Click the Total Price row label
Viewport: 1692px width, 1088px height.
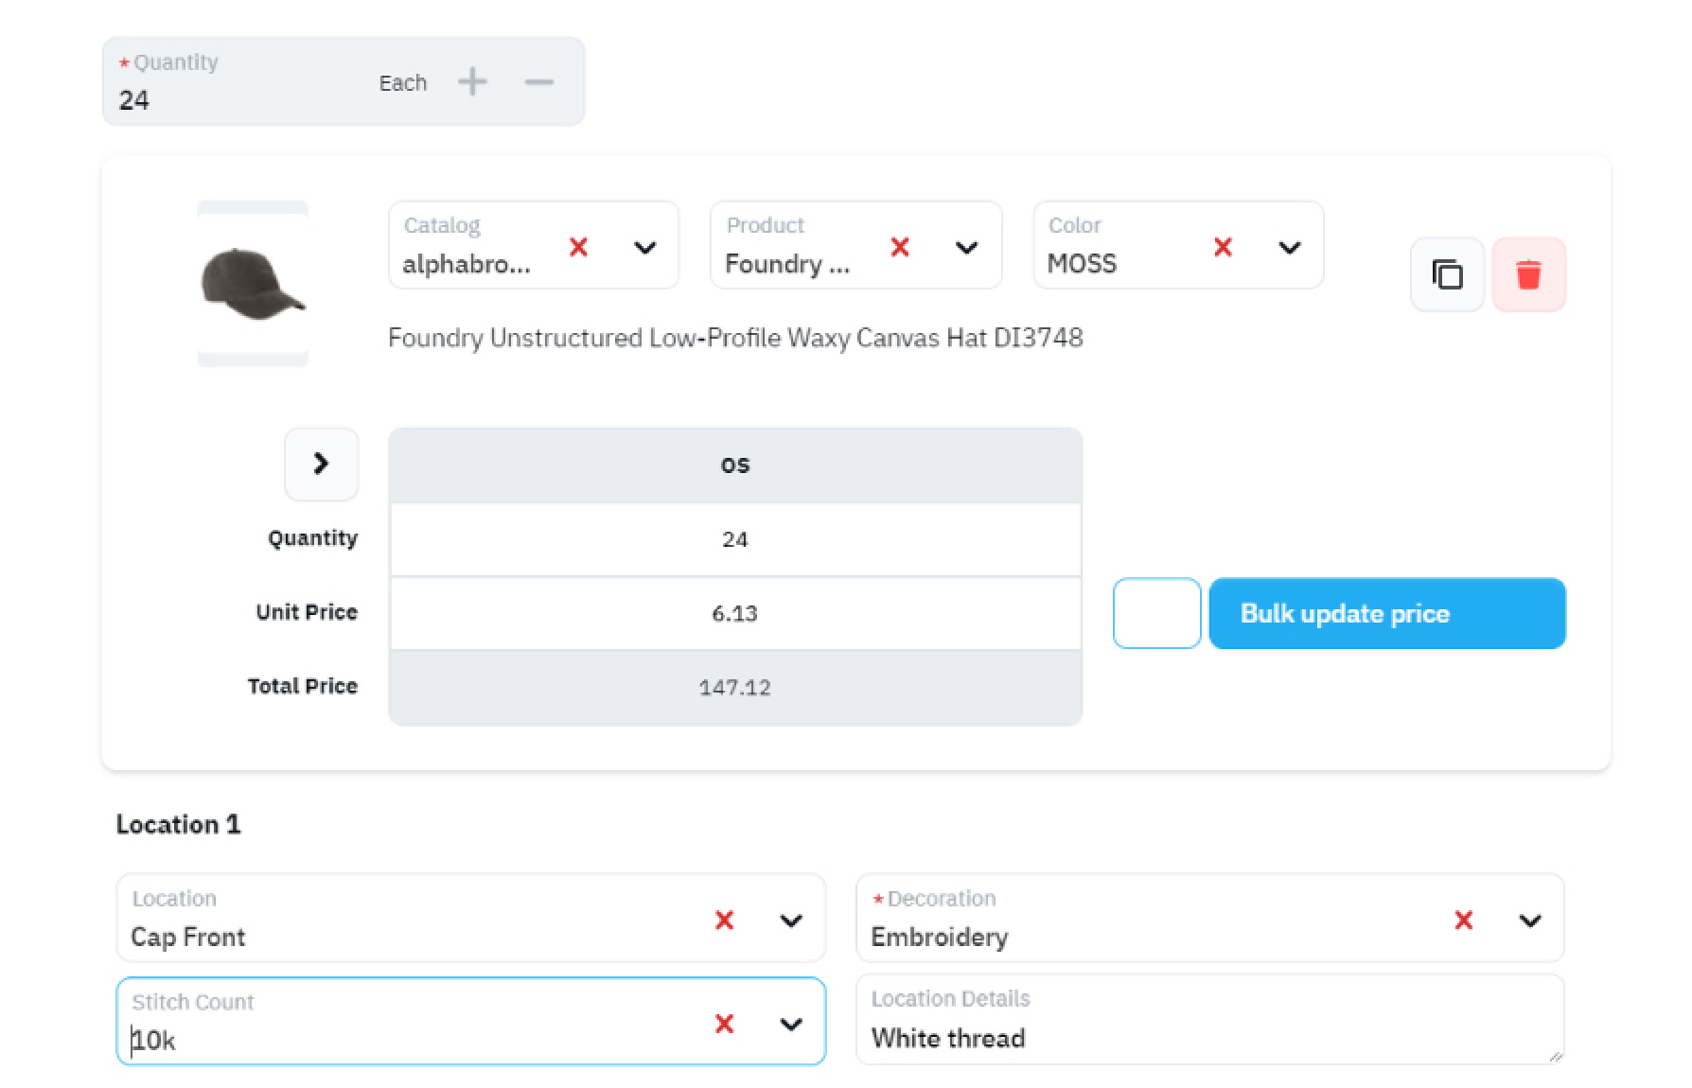pos(303,686)
